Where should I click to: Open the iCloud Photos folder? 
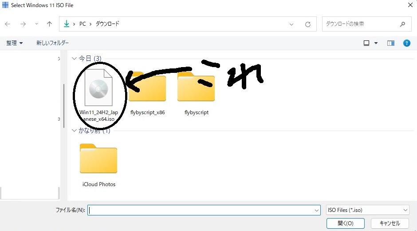[98, 159]
